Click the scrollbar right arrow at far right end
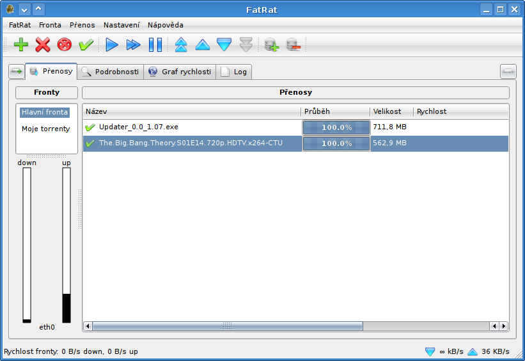This screenshot has height=361, width=525. 503,326
